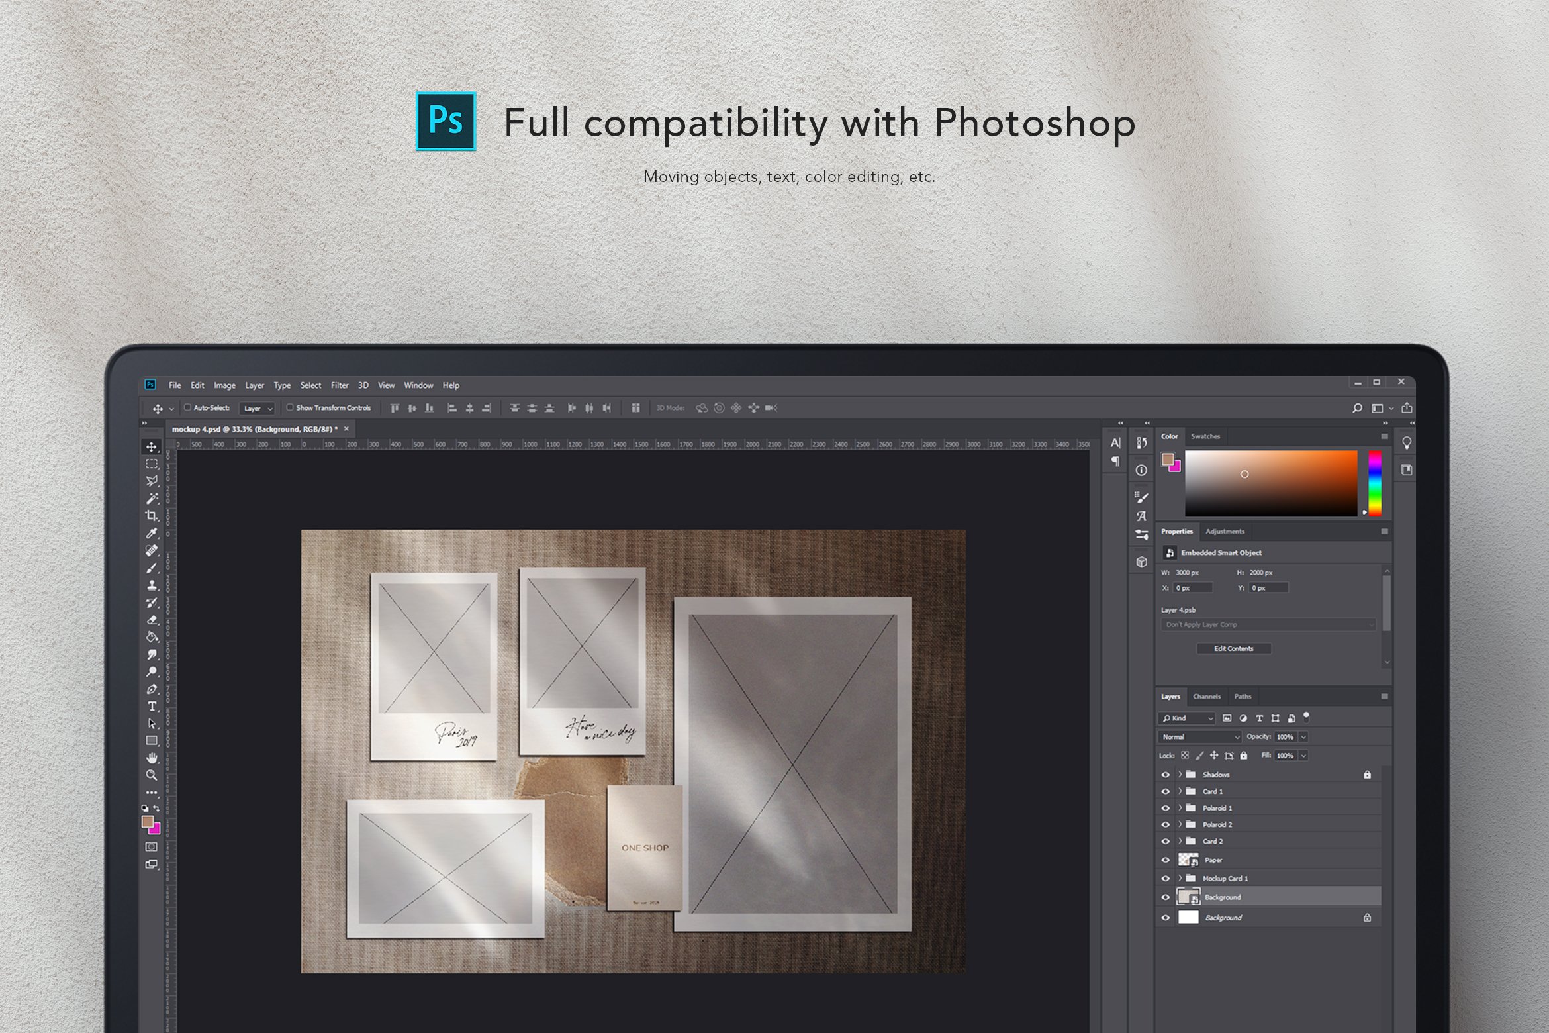The image size is (1549, 1033).
Task: Choose the Zoom magnifier tool
Action: [152, 775]
